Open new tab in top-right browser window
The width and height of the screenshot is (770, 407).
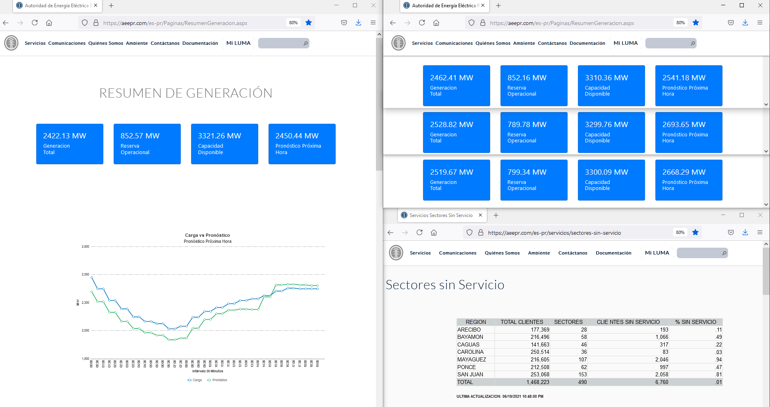[499, 6]
